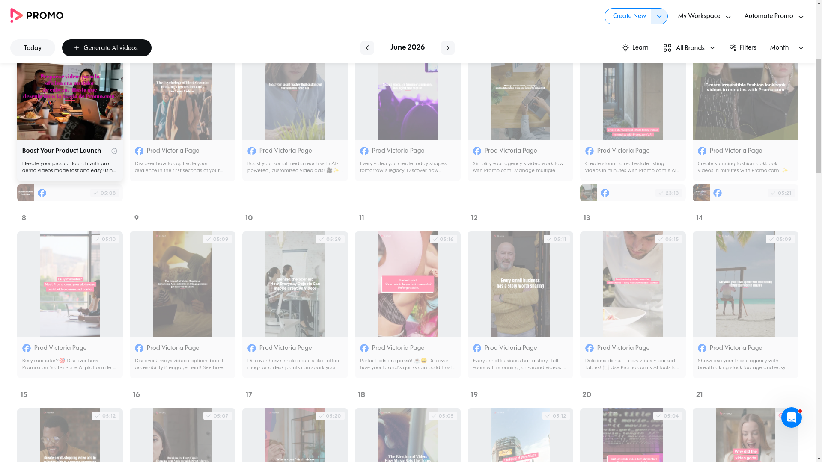The width and height of the screenshot is (822, 462).
Task: Select the 05:15 status badge on day 13
Action: [669, 239]
